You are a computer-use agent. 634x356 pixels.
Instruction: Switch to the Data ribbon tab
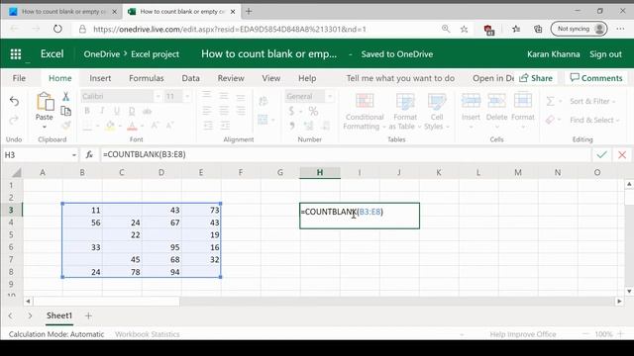pos(190,78)
